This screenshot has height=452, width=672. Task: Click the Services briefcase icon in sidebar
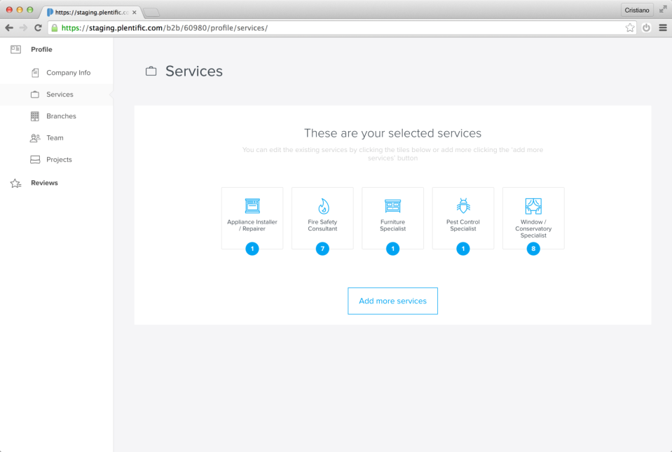[35, 95]
